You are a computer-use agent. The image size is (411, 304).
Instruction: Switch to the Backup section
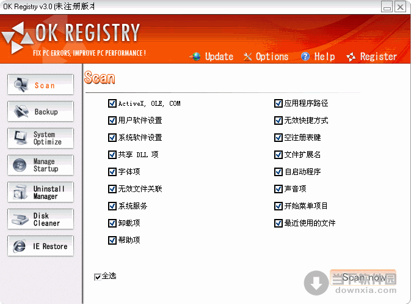click(x=41, y=111)
